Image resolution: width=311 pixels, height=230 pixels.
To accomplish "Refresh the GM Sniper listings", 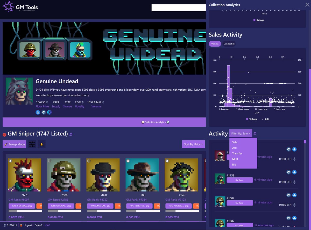I will coord(71,134).
